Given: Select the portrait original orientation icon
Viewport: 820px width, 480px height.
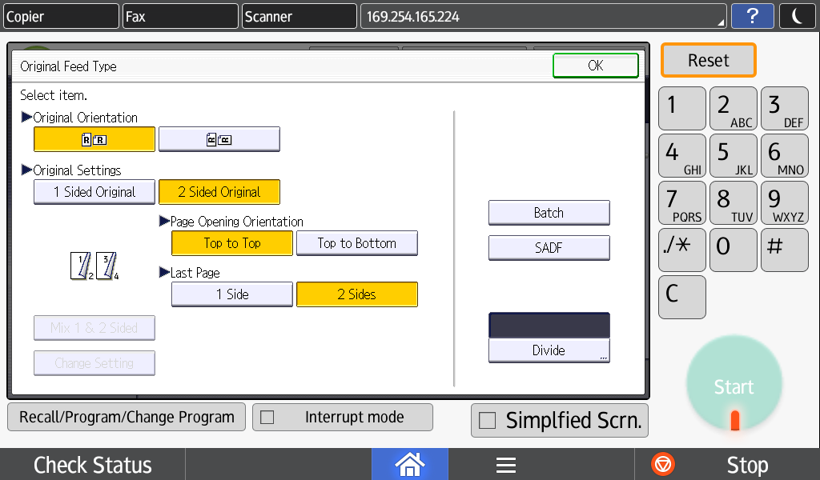Looking at the screenshot, I should pos(94,139).
